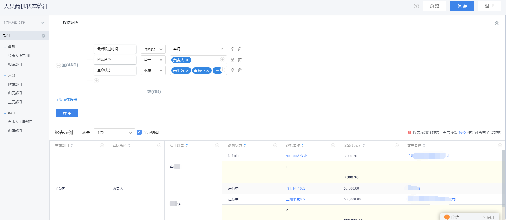
Task: Click the 退出 button
Action: point(489,6)
